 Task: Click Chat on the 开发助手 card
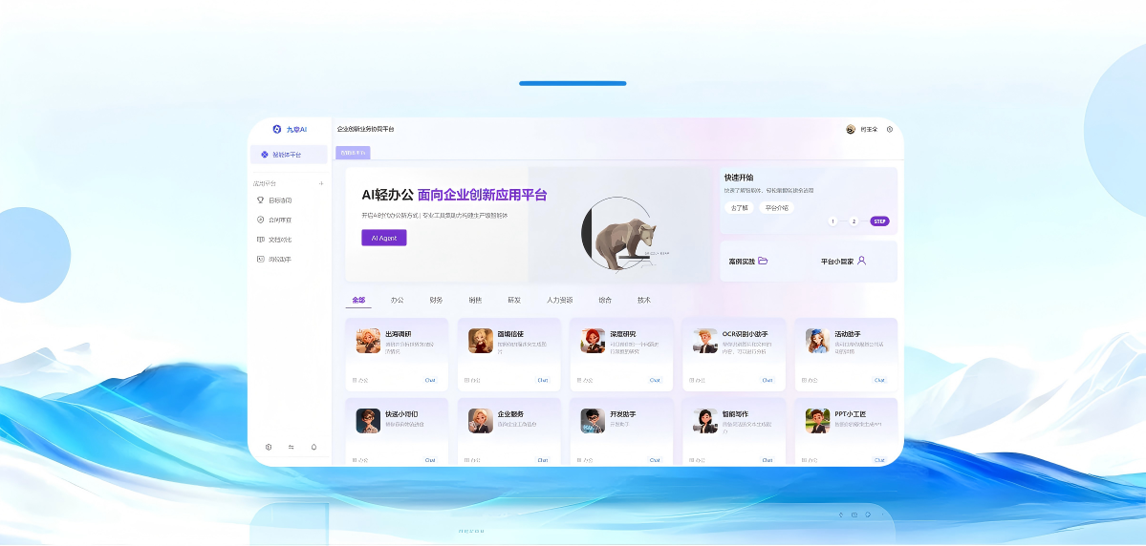pyautogui.click(x=655, y=460)
